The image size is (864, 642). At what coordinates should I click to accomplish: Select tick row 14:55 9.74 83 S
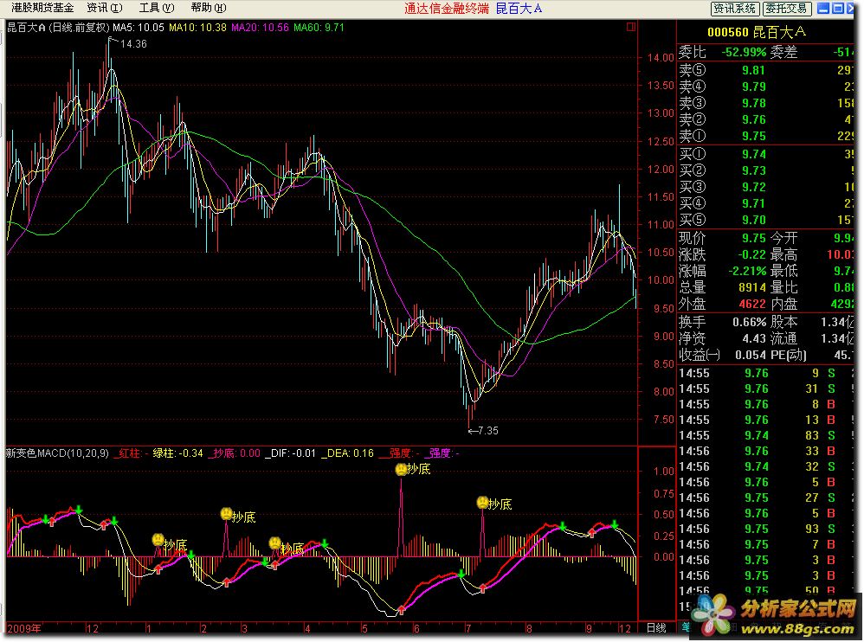[766, 435]
